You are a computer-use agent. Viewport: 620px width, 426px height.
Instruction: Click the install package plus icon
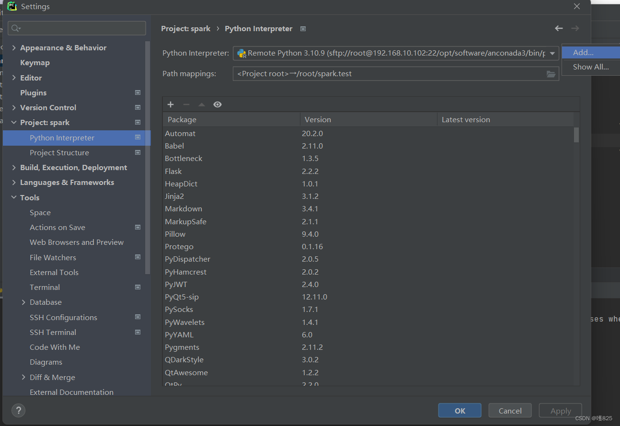point(171,104)
